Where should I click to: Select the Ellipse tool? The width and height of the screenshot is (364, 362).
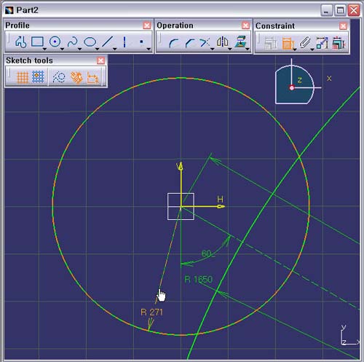pyautogui.click(x=90, y=42)
